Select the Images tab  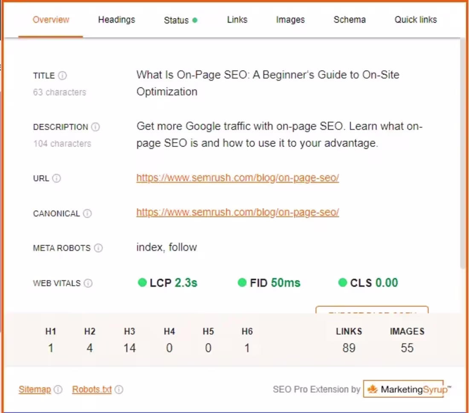[x=290, y=20]
